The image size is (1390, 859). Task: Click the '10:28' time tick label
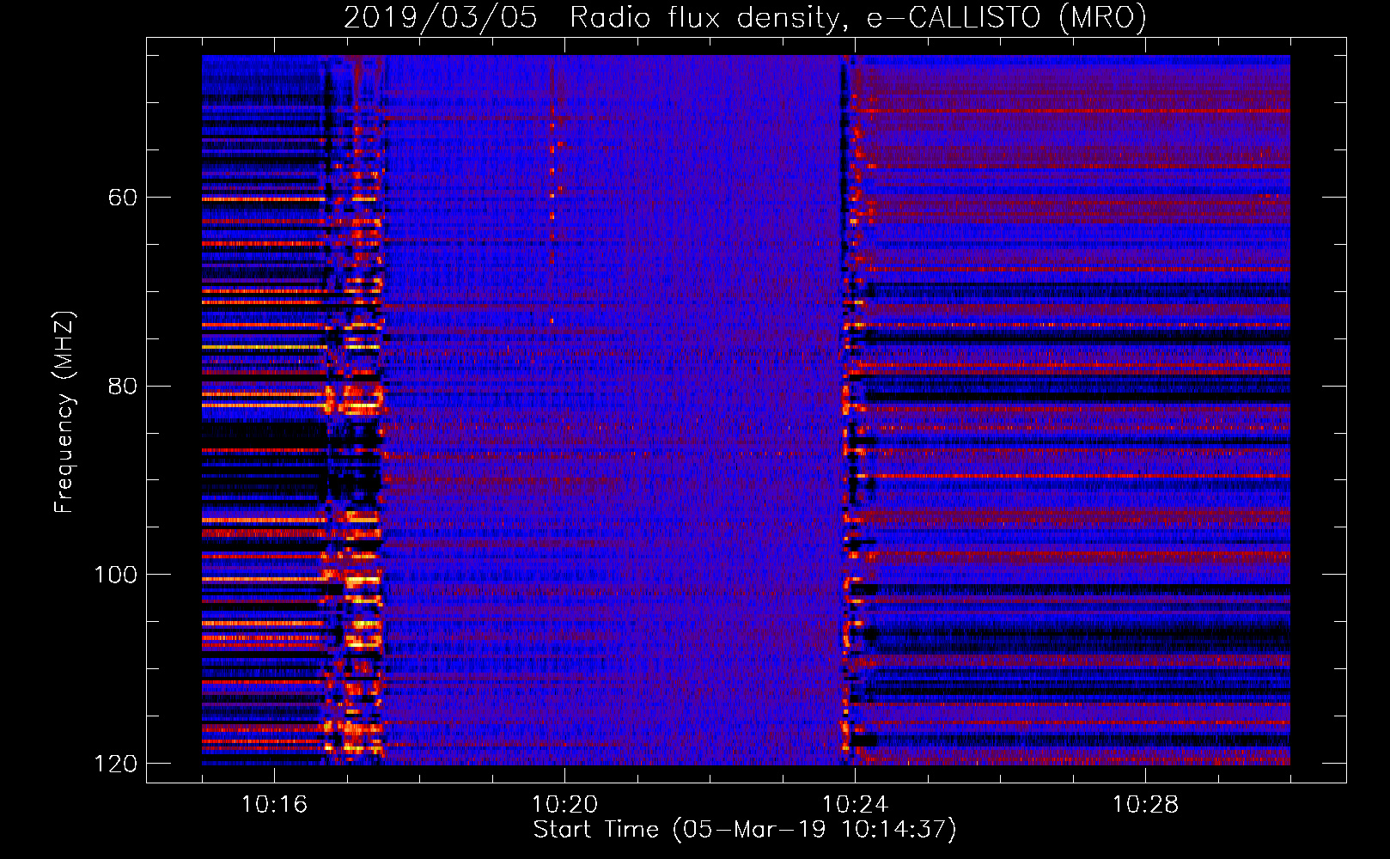point(1145,804)
